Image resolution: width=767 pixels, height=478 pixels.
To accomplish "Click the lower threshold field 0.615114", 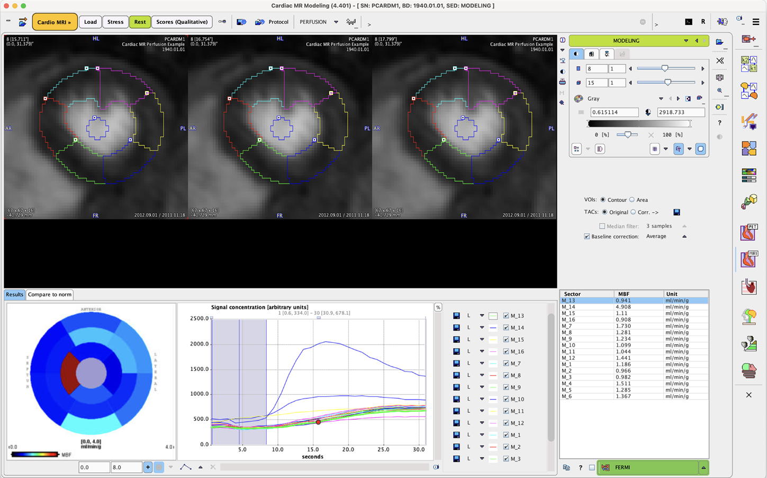I will (615, 112).
